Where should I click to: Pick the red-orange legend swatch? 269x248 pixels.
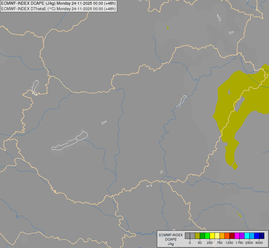pos(227,236)
